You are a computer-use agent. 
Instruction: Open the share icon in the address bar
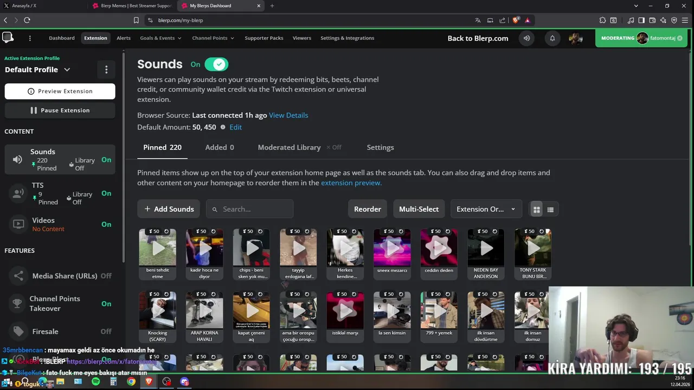[502, 20]
